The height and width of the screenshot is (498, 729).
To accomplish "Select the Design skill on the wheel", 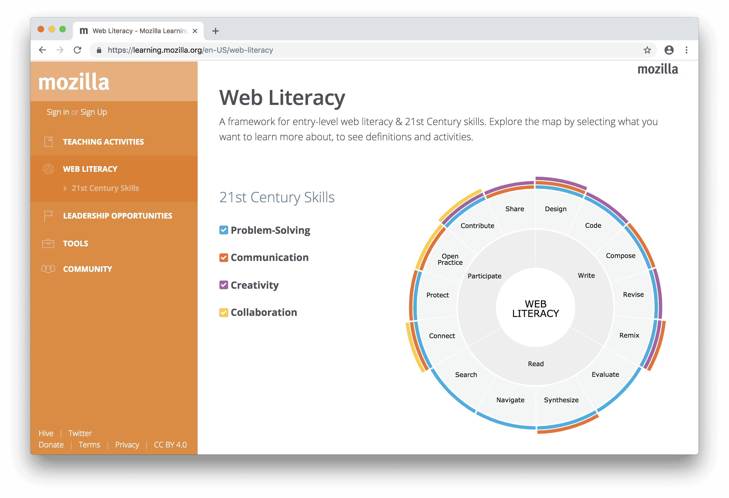I will point(556,209).
